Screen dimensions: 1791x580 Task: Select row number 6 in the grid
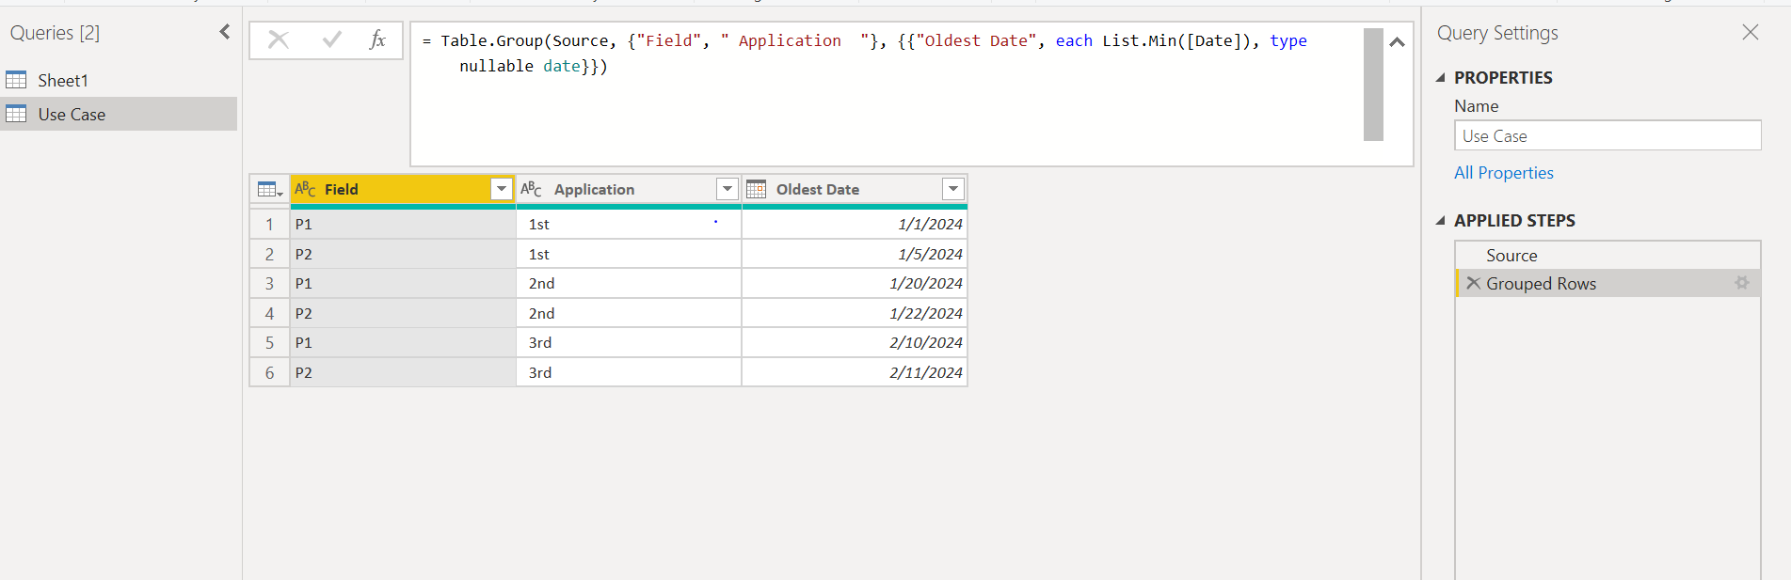tap(270, 372)
